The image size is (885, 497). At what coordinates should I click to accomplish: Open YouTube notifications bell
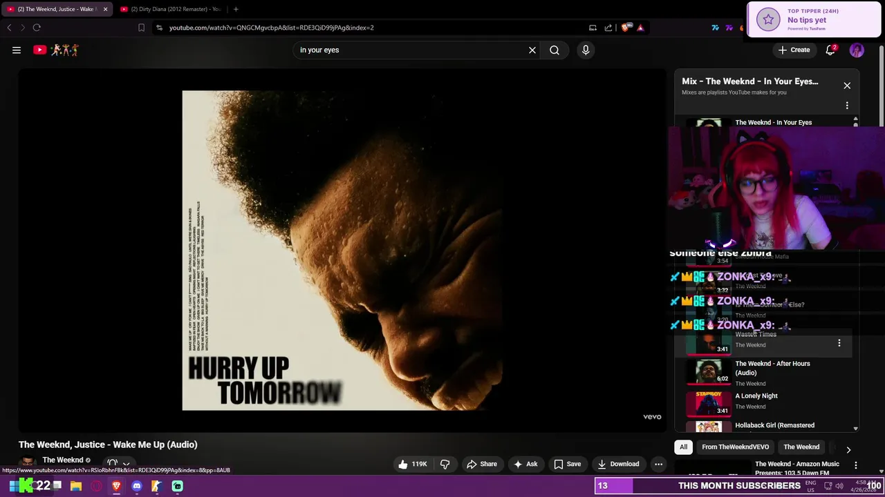click(x=831, y=50)
